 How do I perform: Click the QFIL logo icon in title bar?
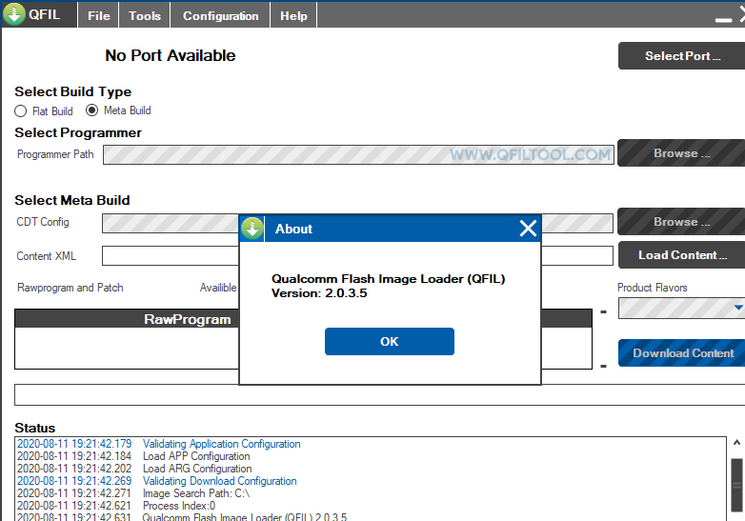[14, 14]
